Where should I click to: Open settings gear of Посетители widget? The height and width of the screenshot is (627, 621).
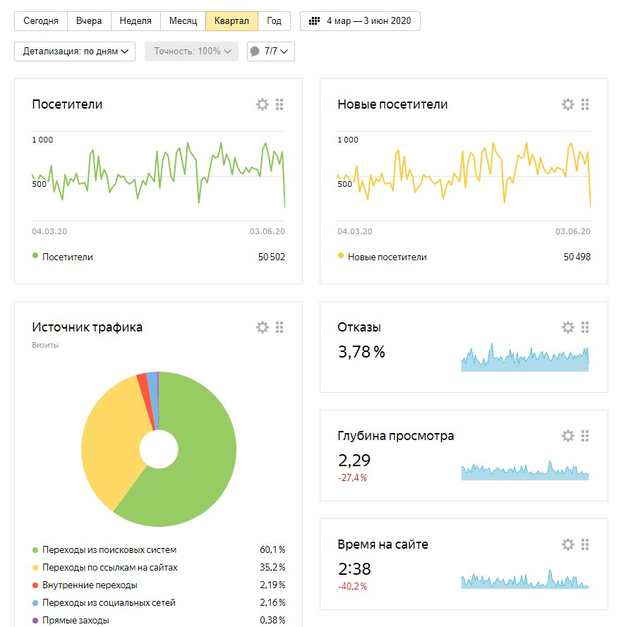pyautogui.click(x=263, y=104)
